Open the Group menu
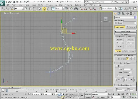Viewport: 138px width, 99px height. click(x=20, y=5)
